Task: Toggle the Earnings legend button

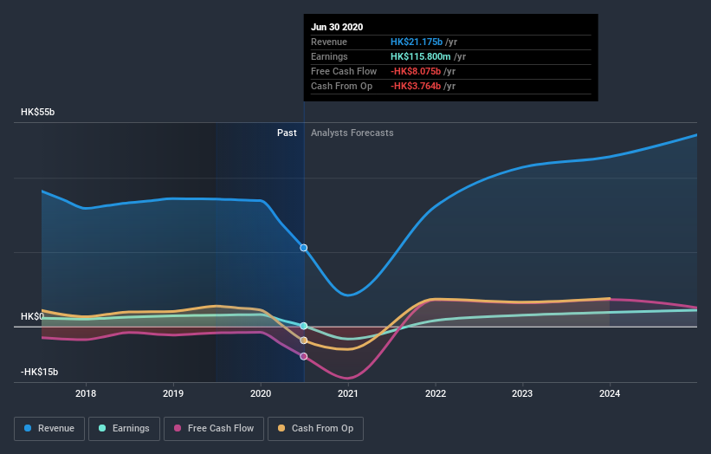Action: (124, 429)
